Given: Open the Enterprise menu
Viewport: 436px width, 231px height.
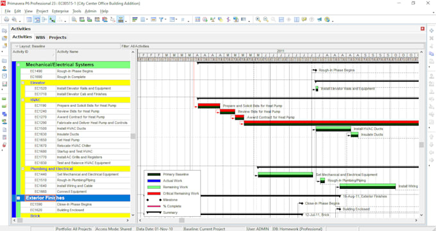Looking at the screenshot, I should [x=60, y=11].
